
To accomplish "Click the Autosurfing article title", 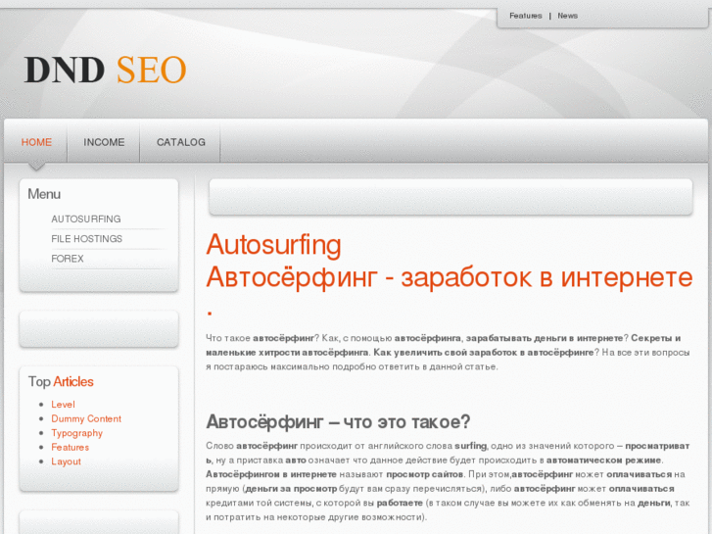I will (273, 245).
